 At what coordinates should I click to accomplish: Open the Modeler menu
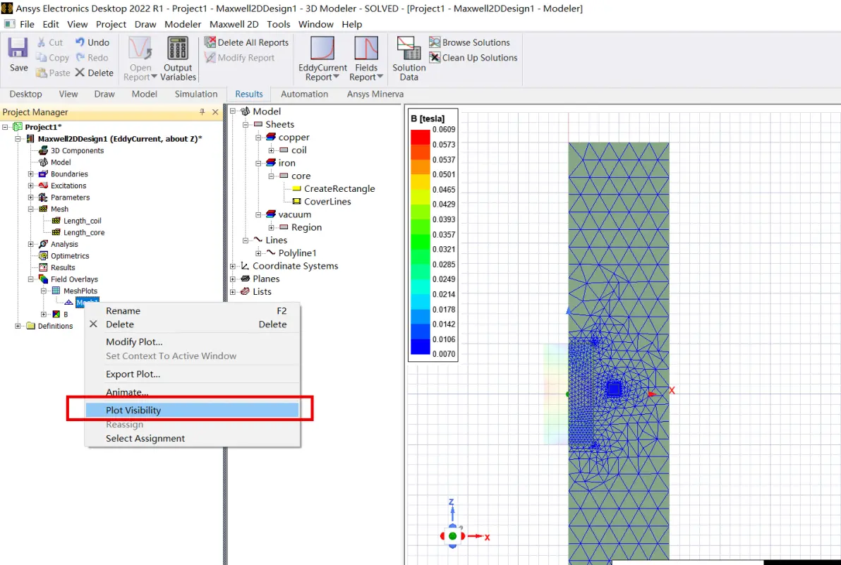click(x=182, y=24)
